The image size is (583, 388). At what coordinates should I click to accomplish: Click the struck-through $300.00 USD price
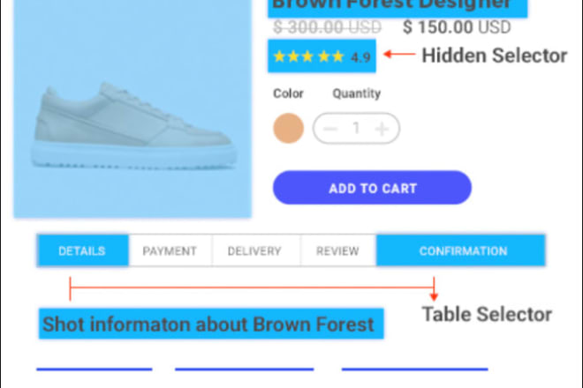coord(327,27)
